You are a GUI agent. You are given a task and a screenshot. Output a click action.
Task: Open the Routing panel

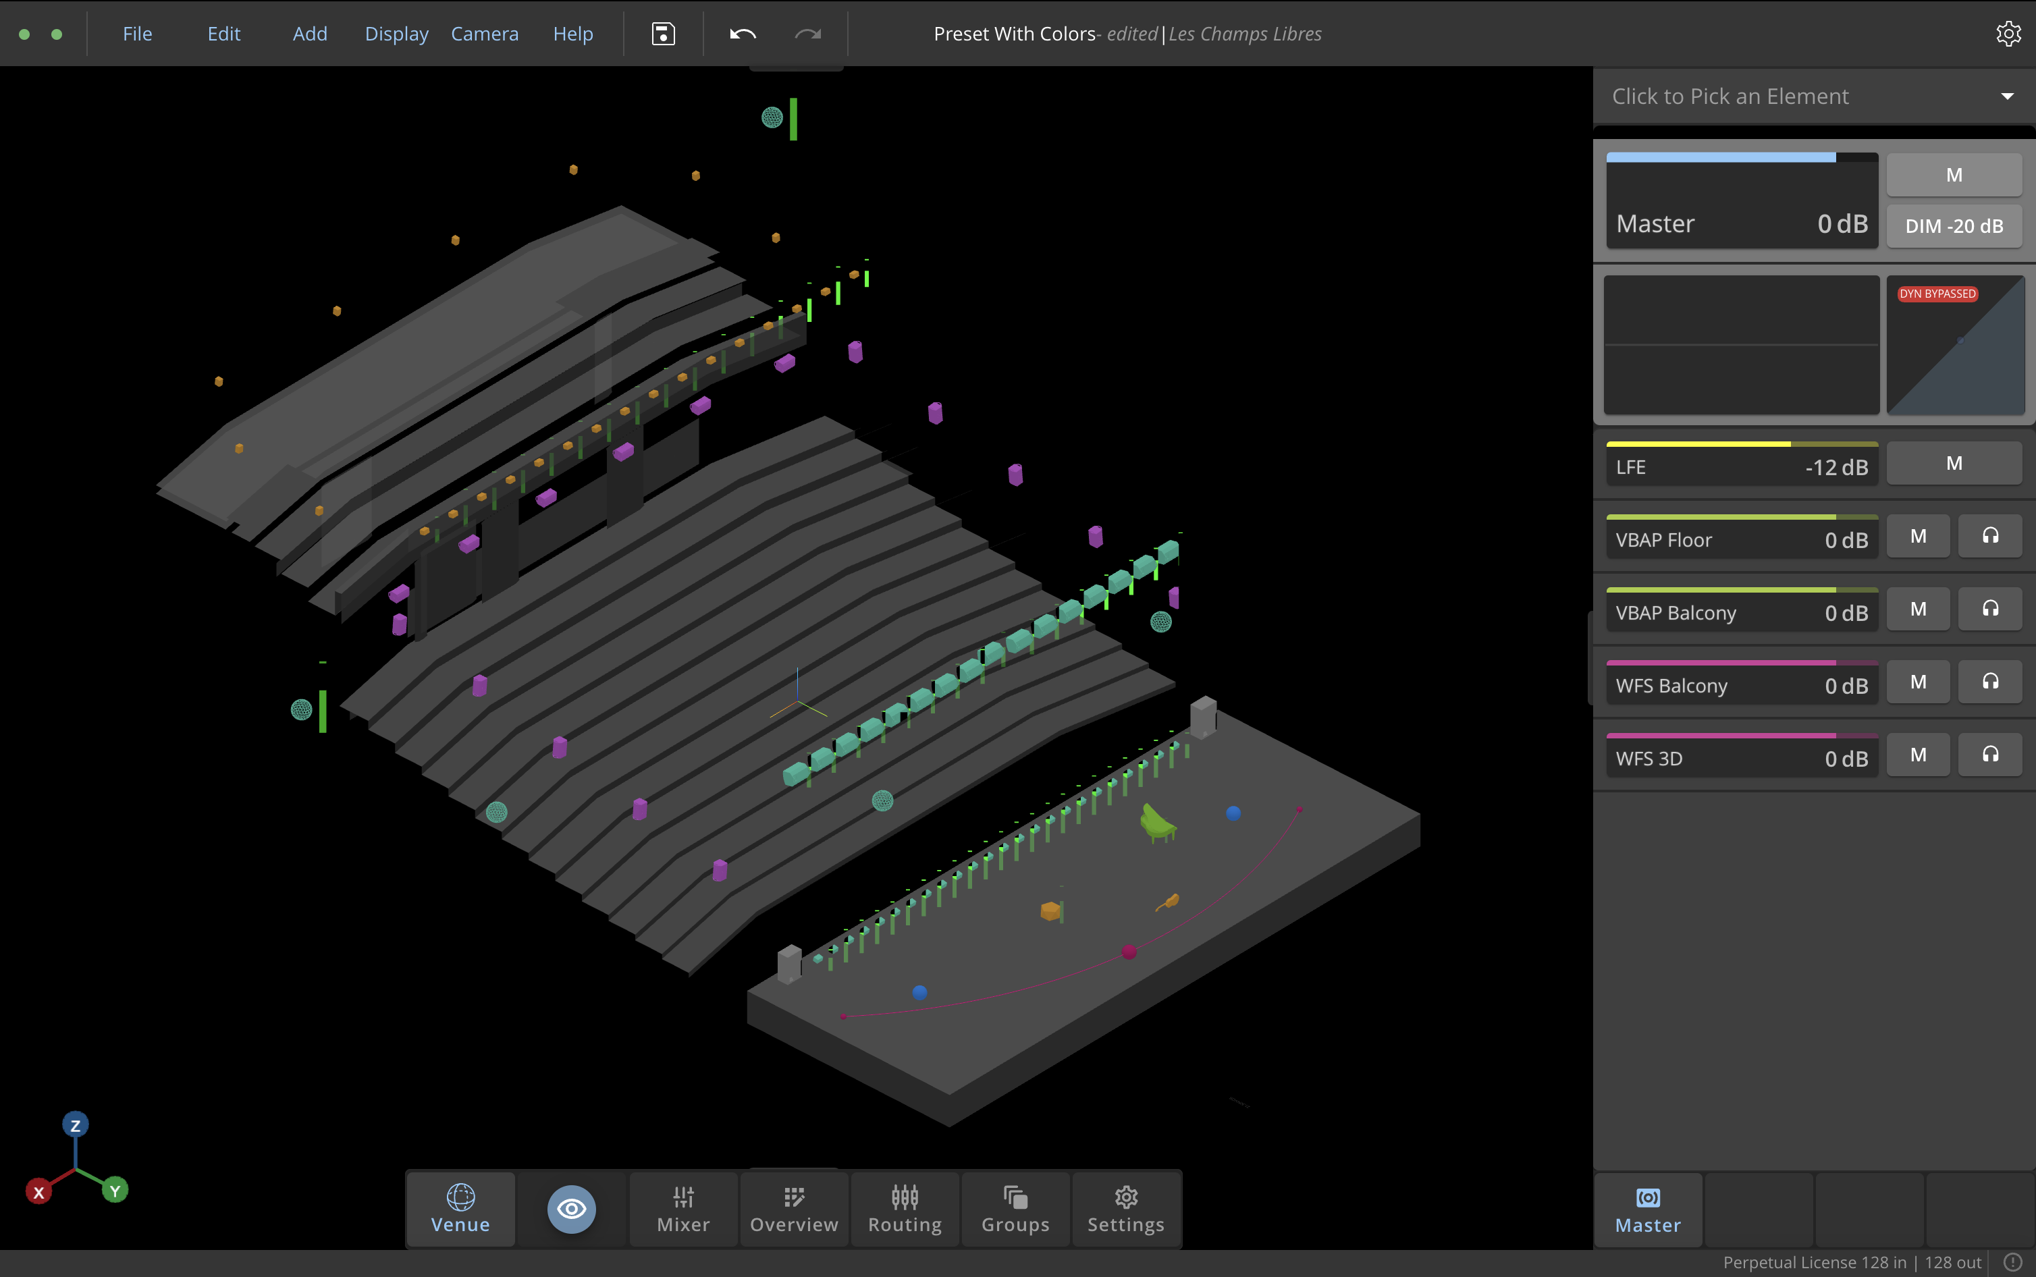905,1210
